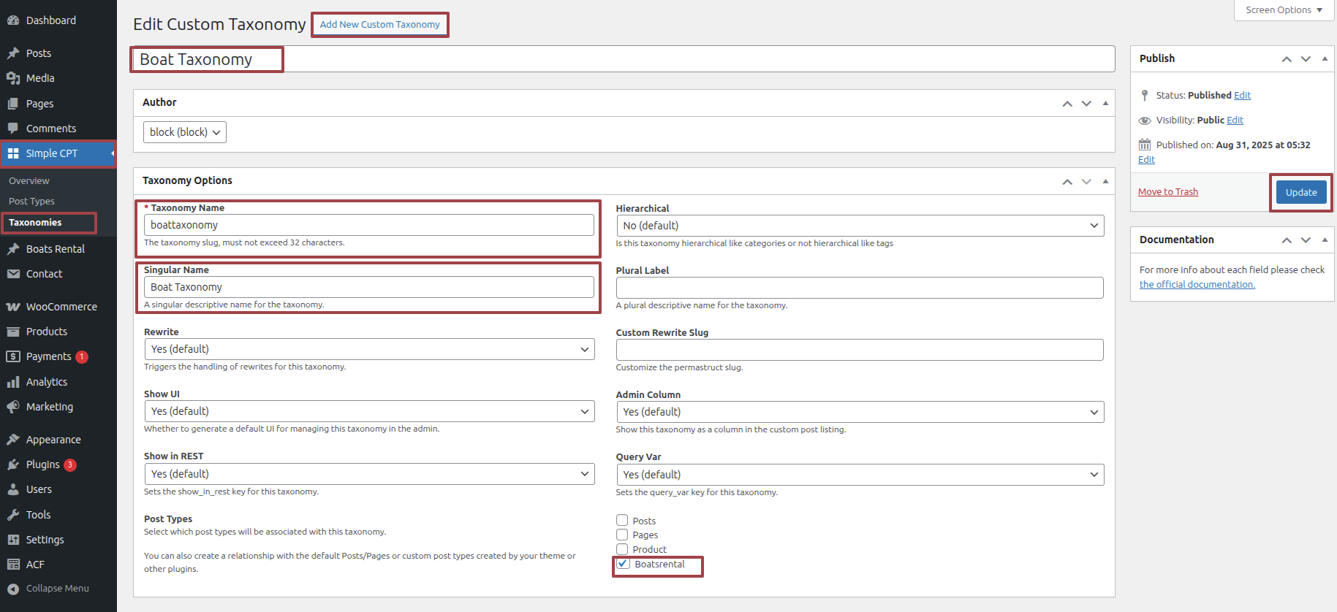Collapse the Documentation panel with toggle arrow

[x=1325, y=240]
